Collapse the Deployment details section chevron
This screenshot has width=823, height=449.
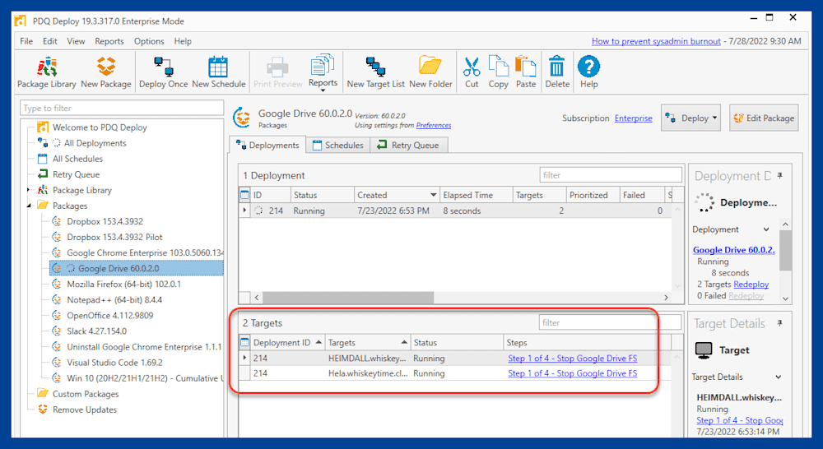(x=765, y=229)
